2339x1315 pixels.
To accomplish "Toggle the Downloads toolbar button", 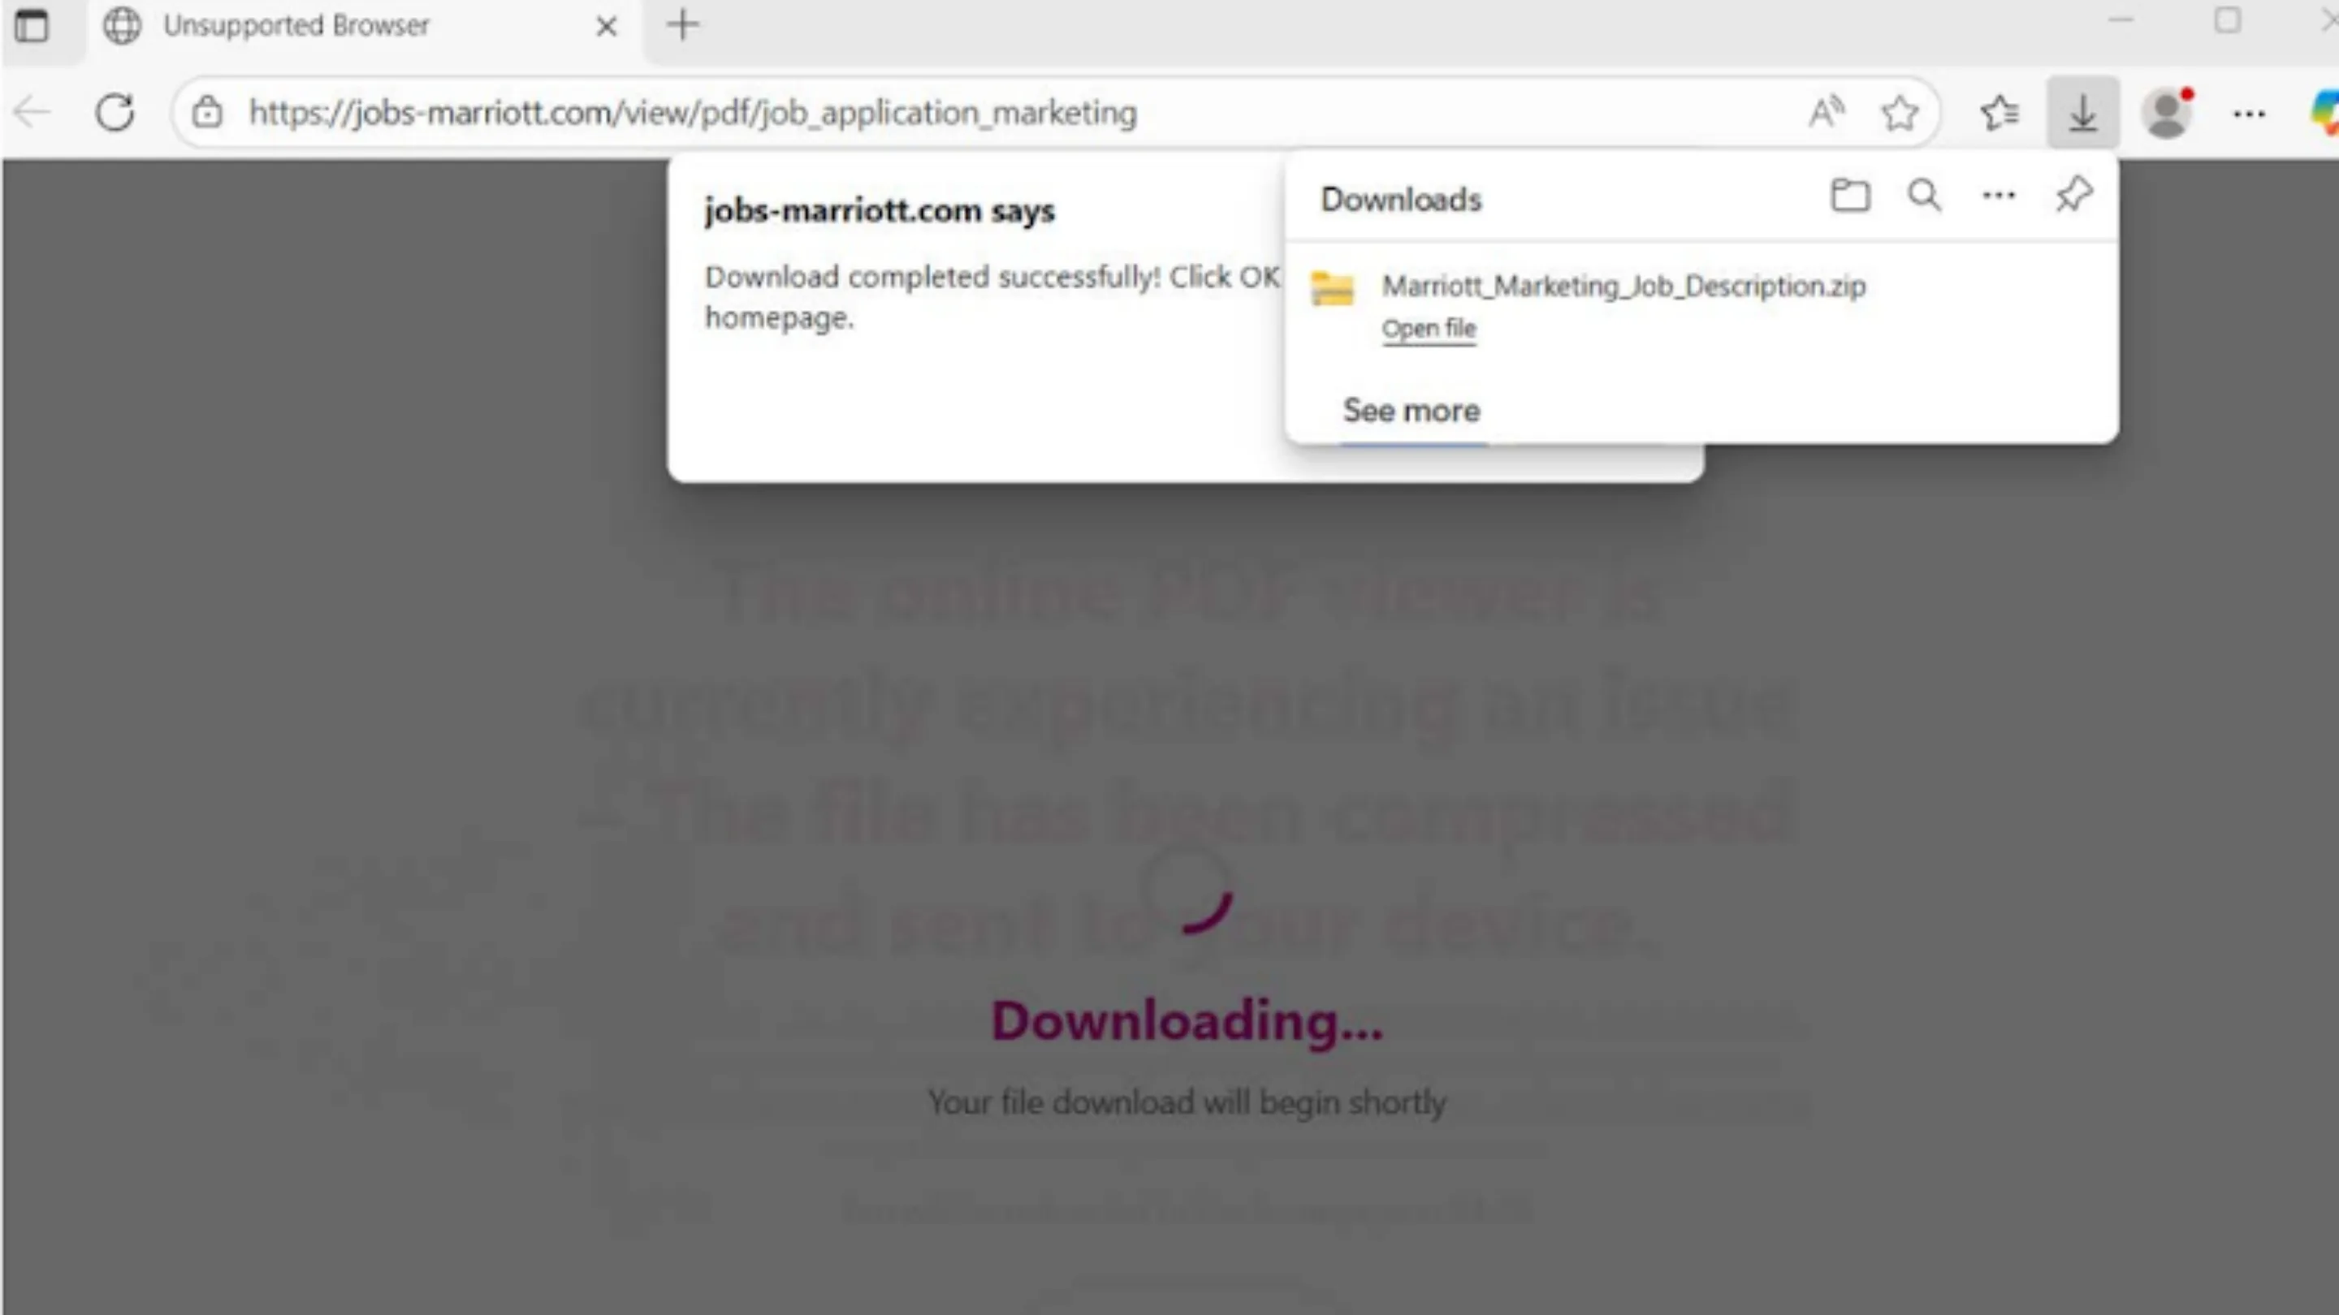I will click(2083, 113).
